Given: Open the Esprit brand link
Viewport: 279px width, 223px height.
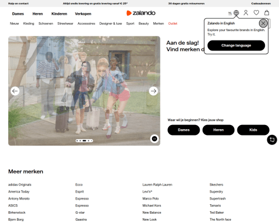Looking at the screenshot, I should 79,192.
